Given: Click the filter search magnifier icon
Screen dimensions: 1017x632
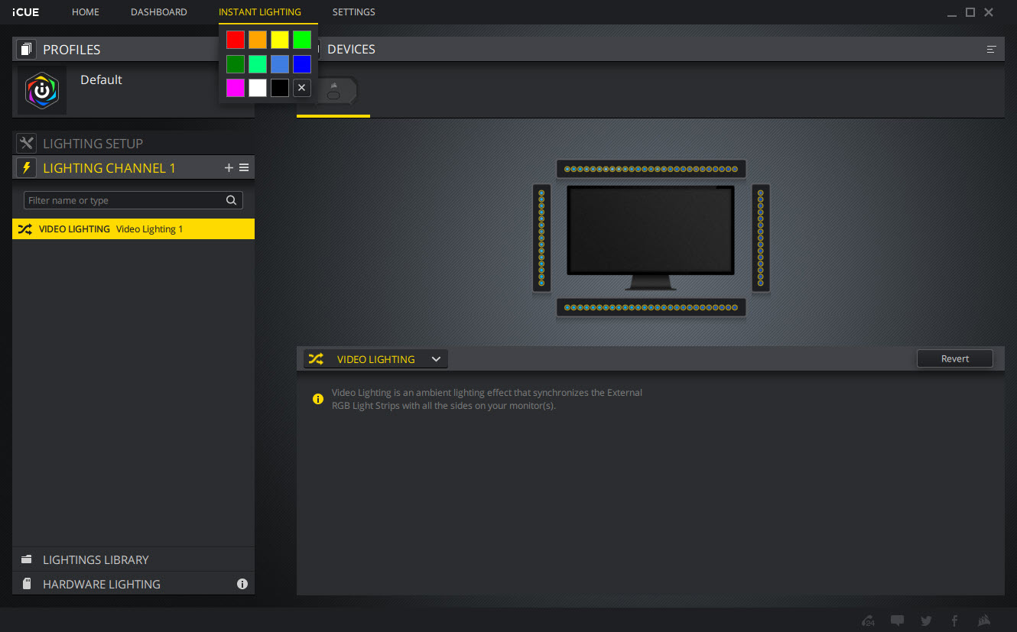Looking at the screenshot, I should tap(231, 200).
